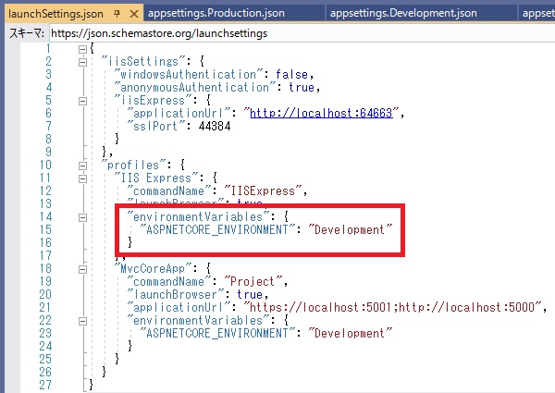
Task: Collapse the MvcCoreApp block
Action: coord(82,269)
